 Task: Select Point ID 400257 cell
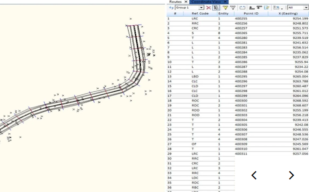(241, 28)
